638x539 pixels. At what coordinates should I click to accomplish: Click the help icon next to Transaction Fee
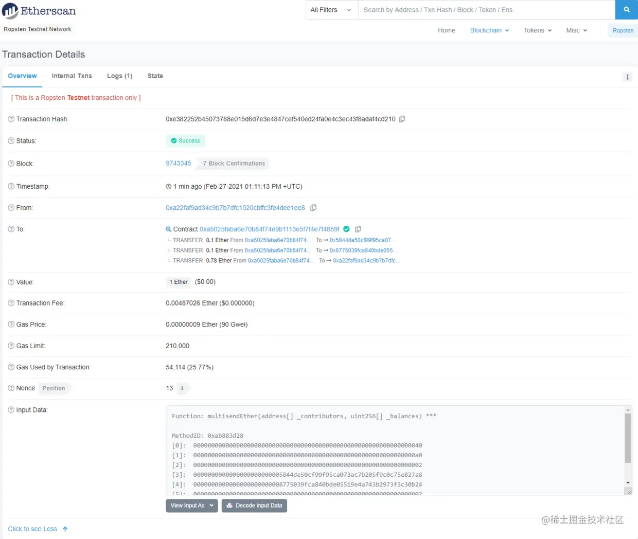[x=11, y=303]
